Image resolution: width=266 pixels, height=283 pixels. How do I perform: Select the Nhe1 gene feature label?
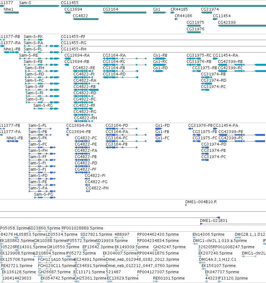[x=8, y=9]
